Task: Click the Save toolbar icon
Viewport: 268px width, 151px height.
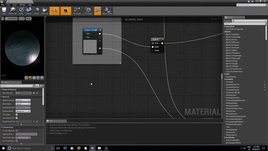Action: coord(4,11)
